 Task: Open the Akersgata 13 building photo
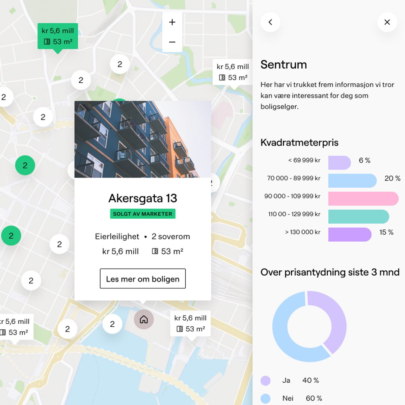(x=143, y=139)
